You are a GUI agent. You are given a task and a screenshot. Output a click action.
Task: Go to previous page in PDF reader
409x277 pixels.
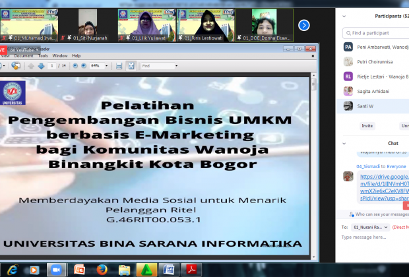[x=31, y=66]
